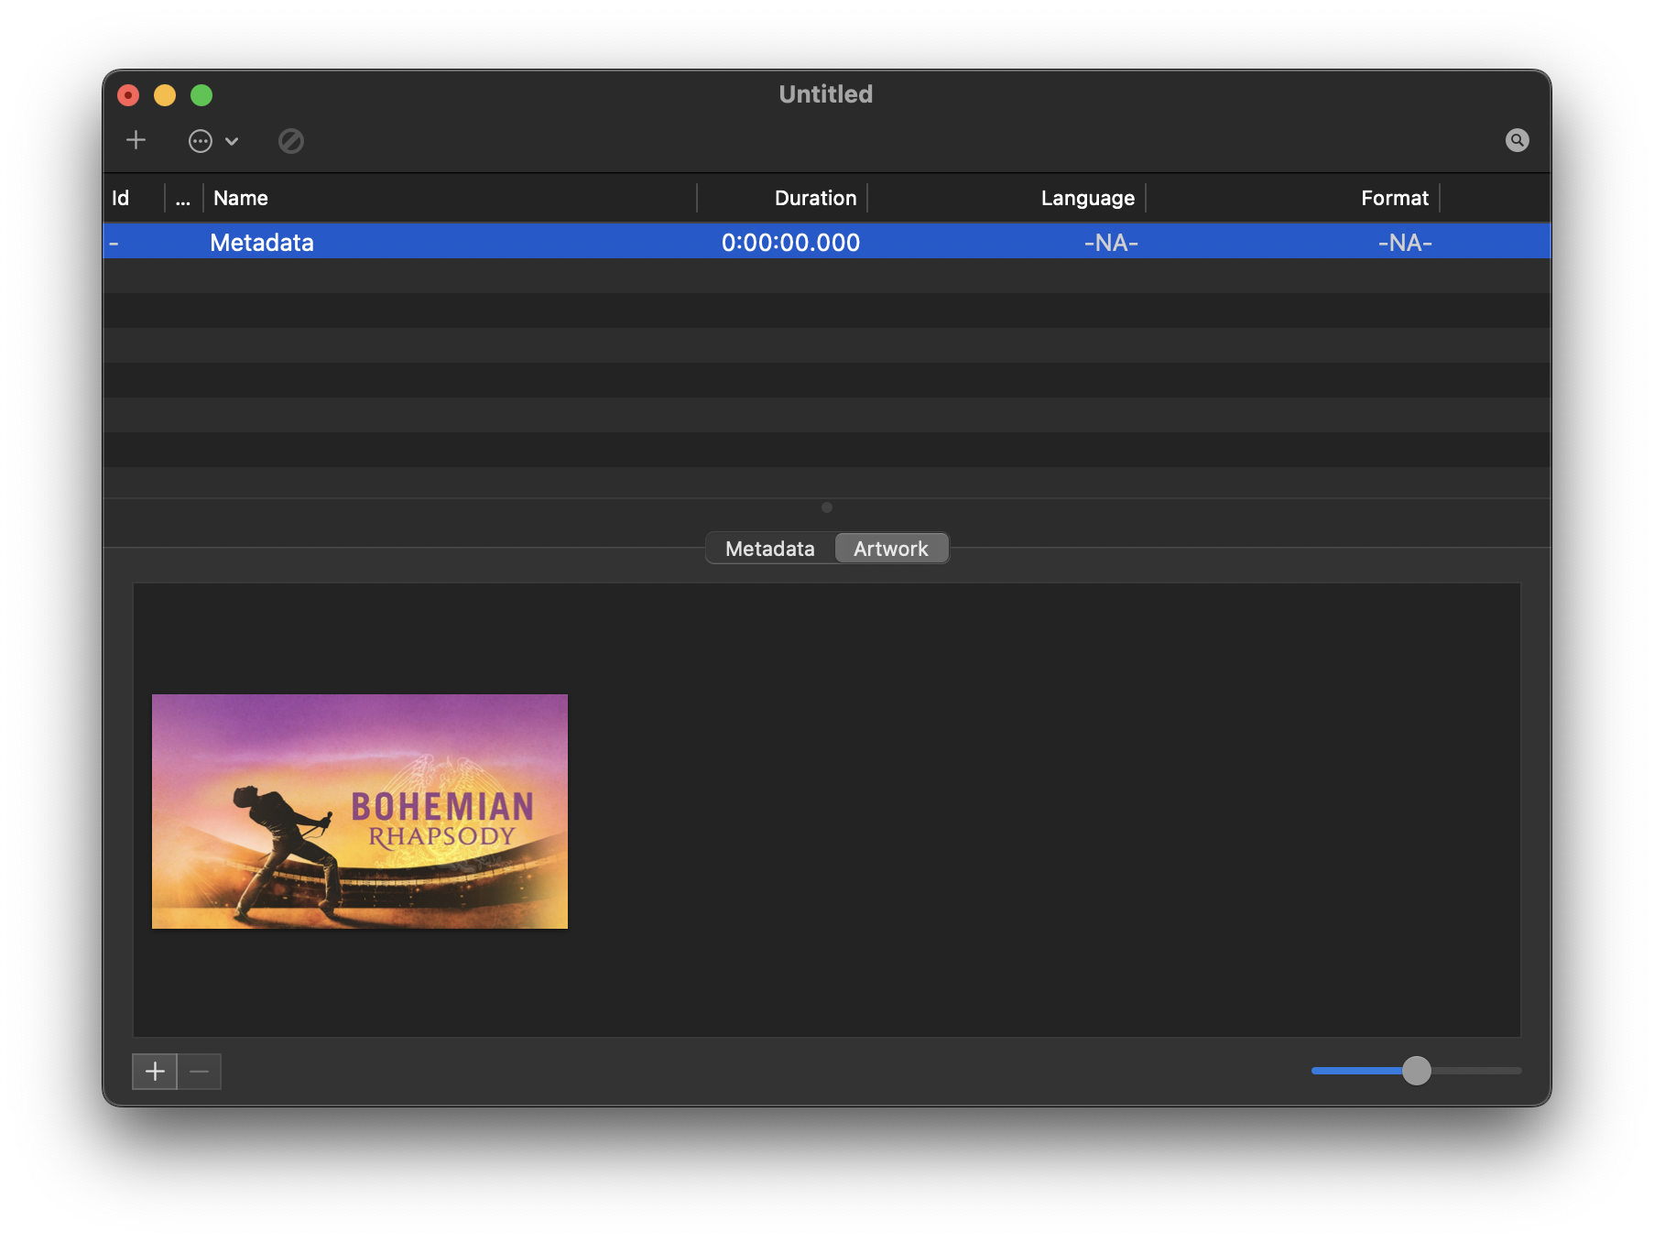
Task: Click the -NA- format cell of Metadata row
Action: (1405, 243)
